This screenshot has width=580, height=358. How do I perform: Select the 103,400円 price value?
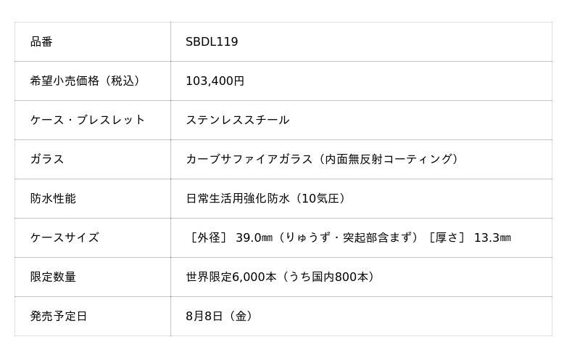point(215,81)
